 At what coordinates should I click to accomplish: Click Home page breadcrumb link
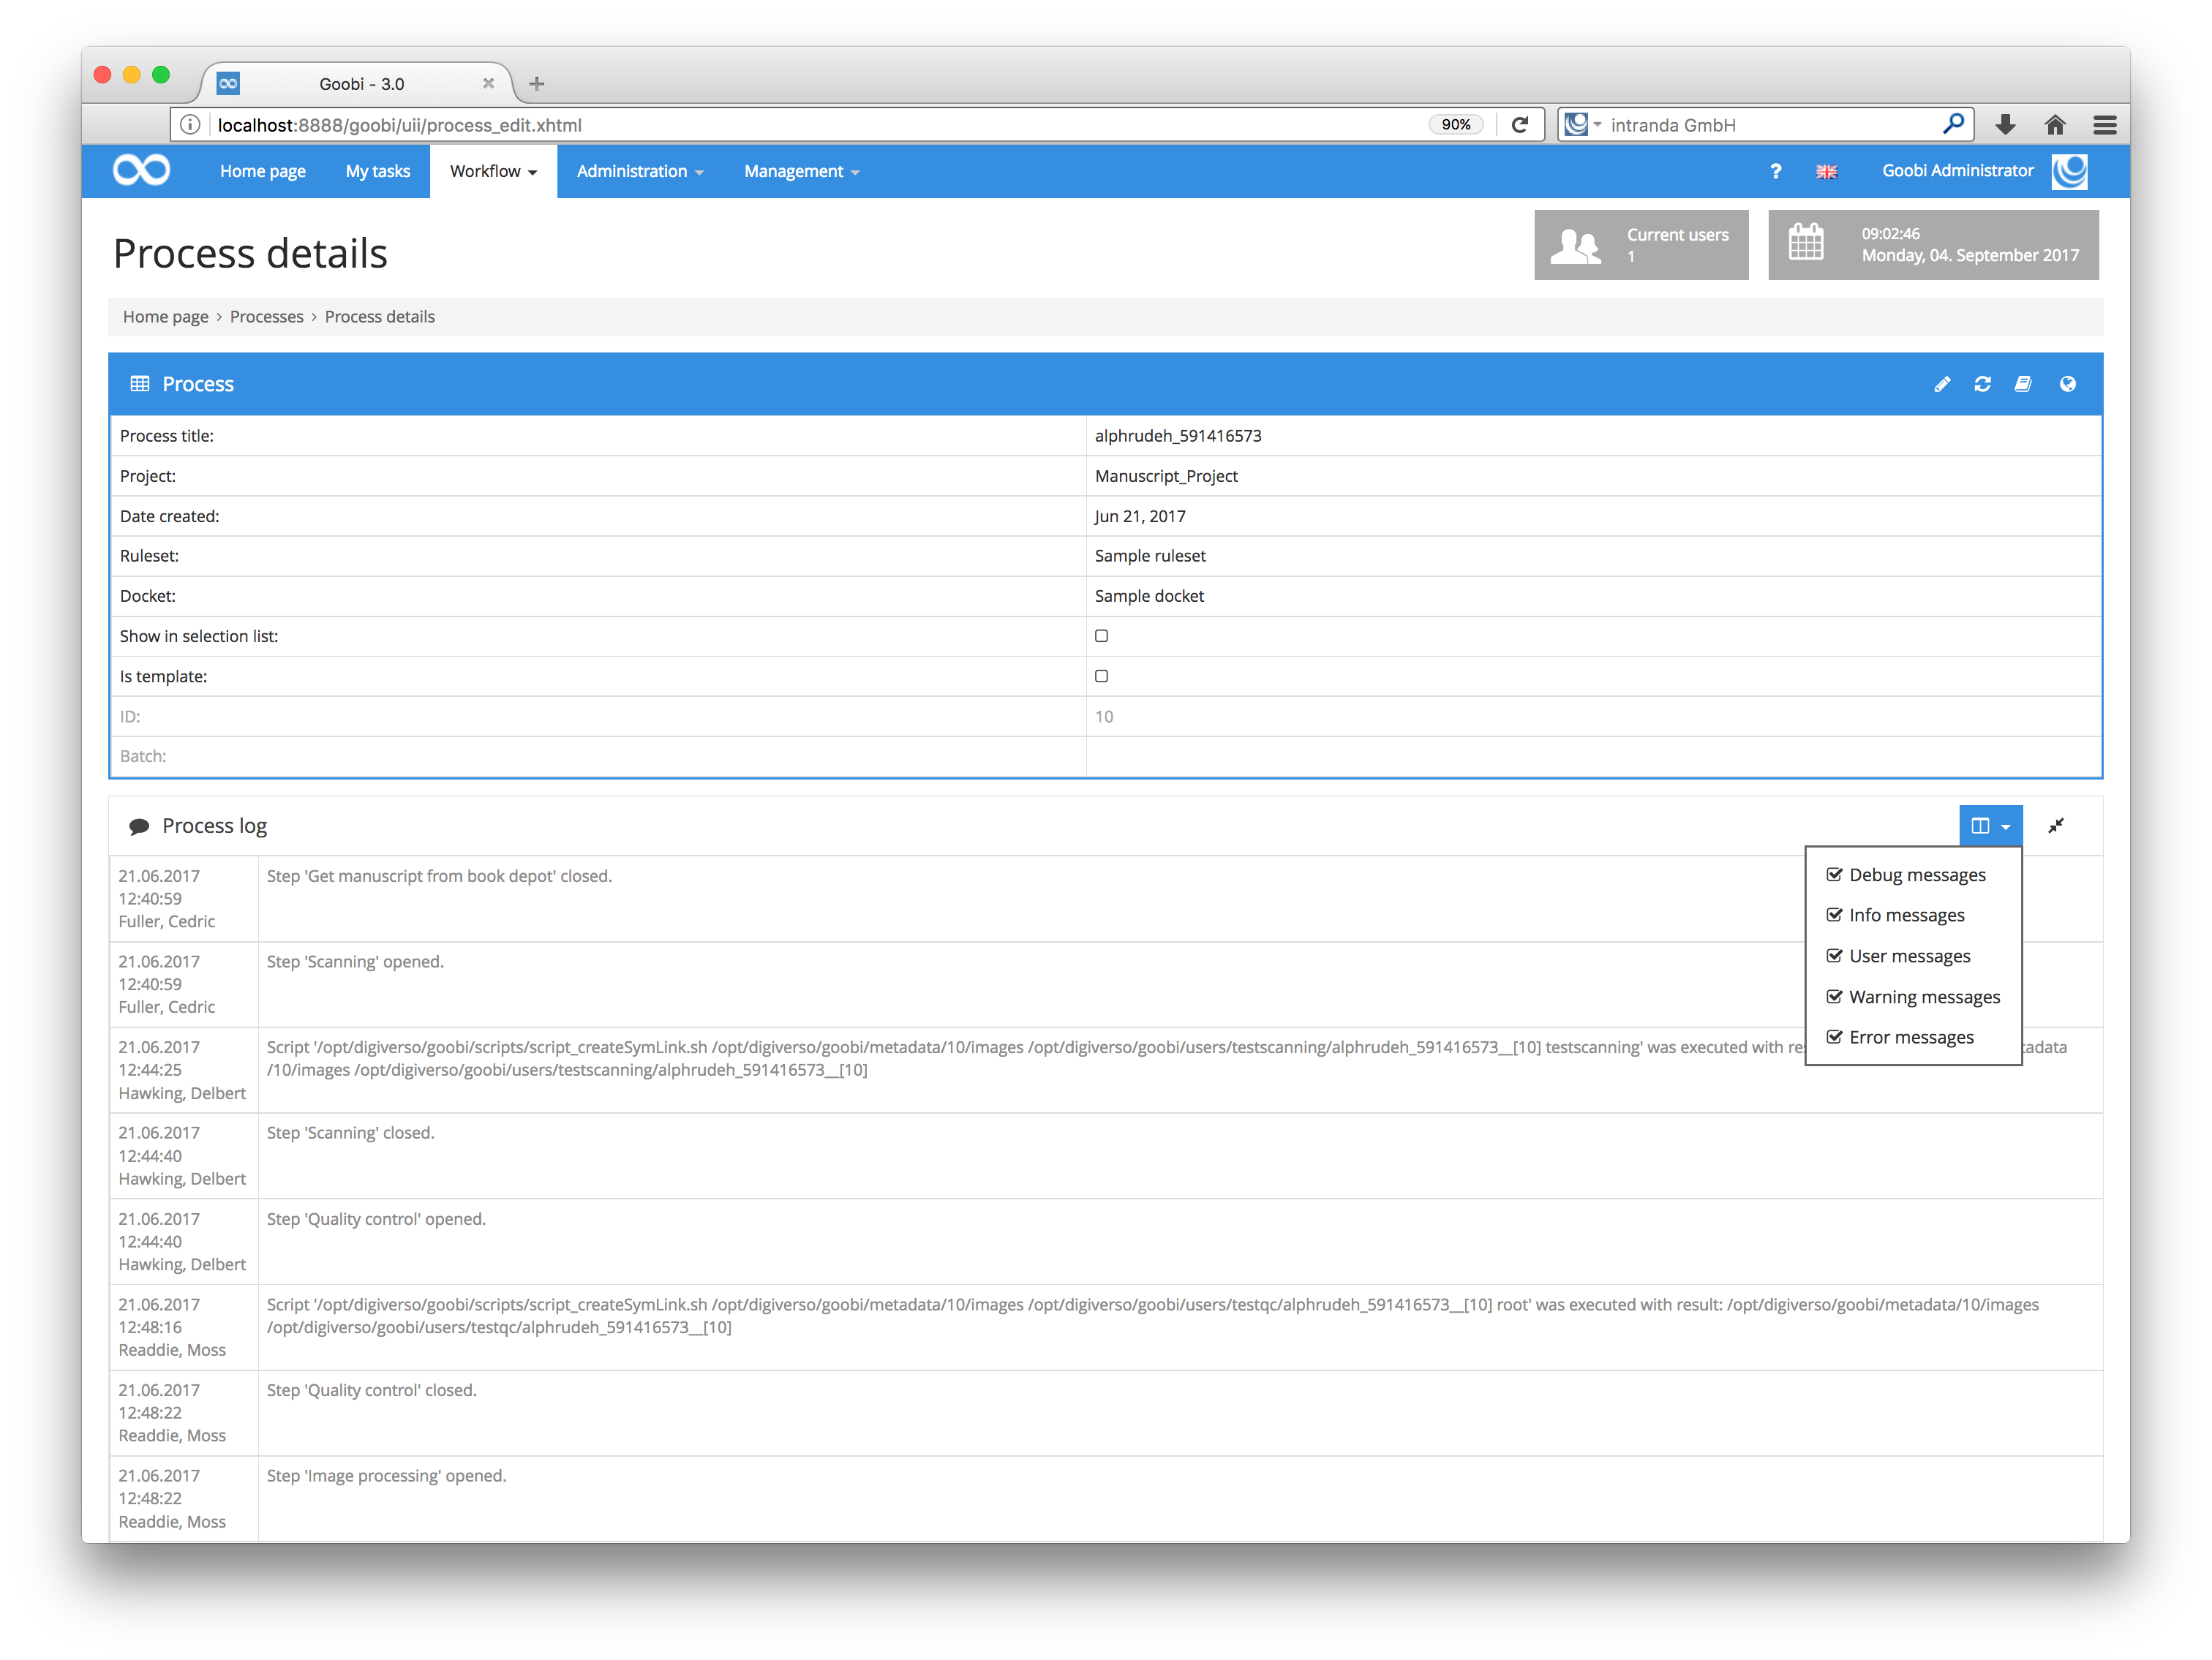[x=165, y=317]
